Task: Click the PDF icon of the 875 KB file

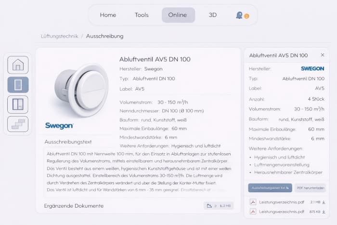Action: point(253,212)
